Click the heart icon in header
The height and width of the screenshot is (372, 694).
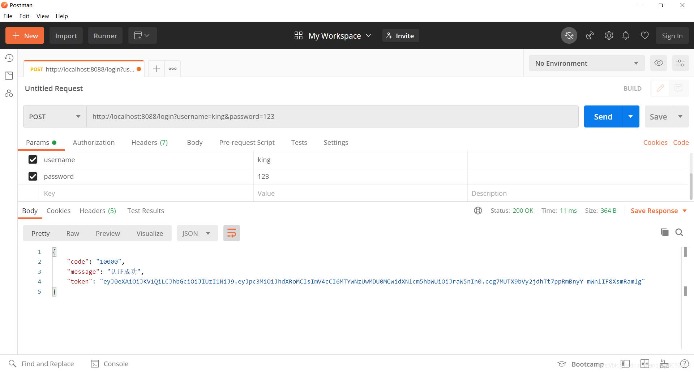pyautogui.click(x=644, y=35)
